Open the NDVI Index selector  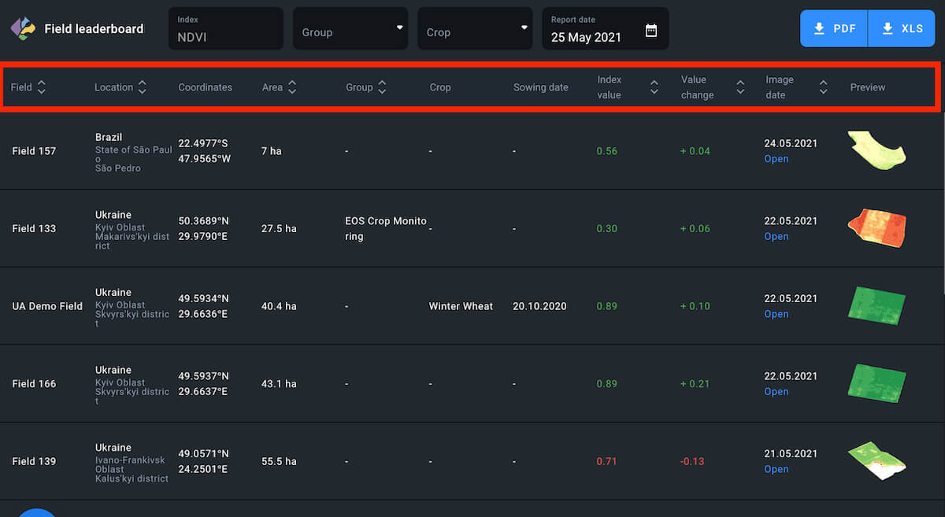[x=225, y=29]
